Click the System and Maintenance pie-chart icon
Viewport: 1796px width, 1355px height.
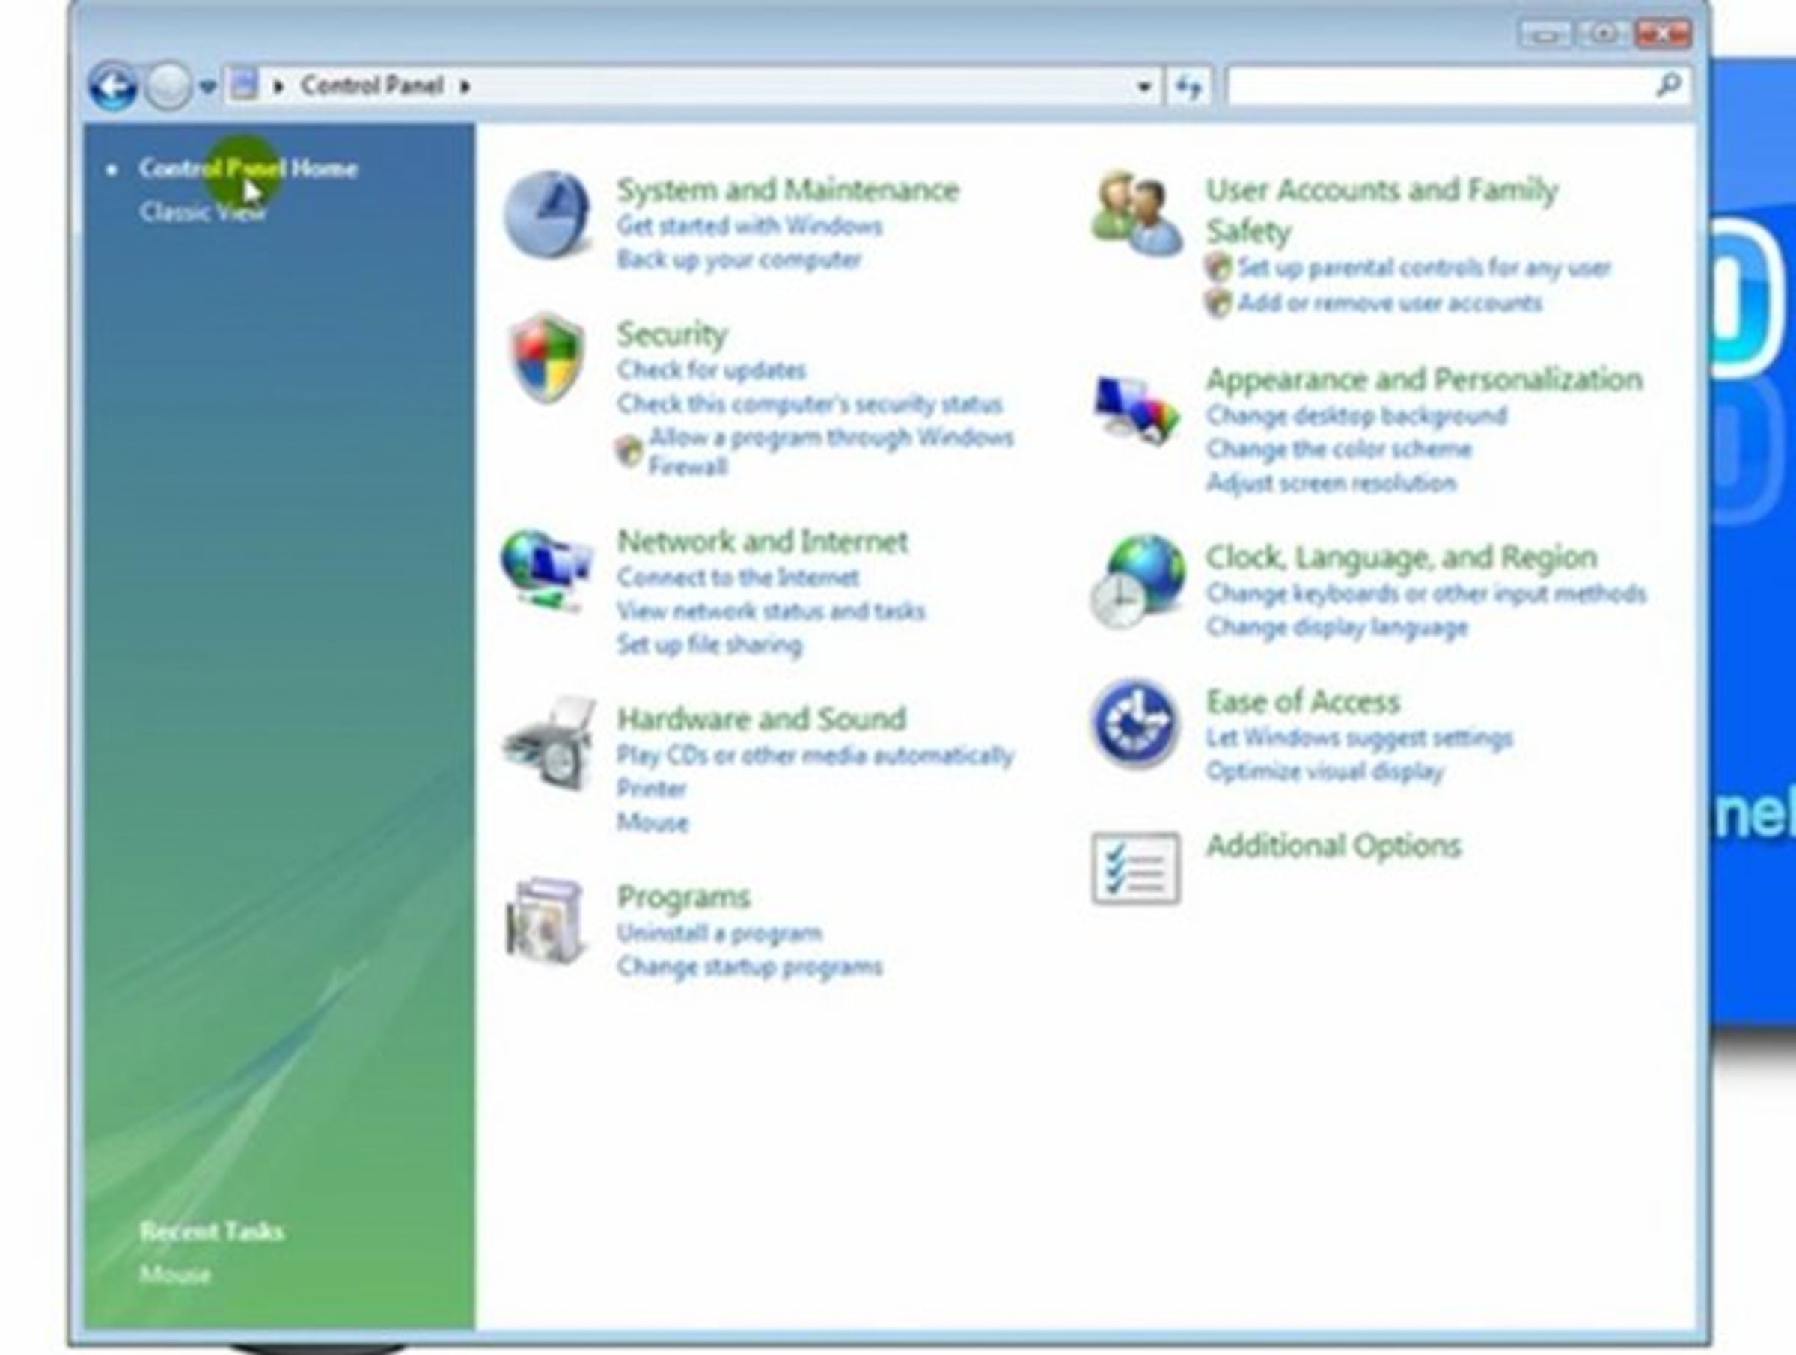tap(547, 213)
